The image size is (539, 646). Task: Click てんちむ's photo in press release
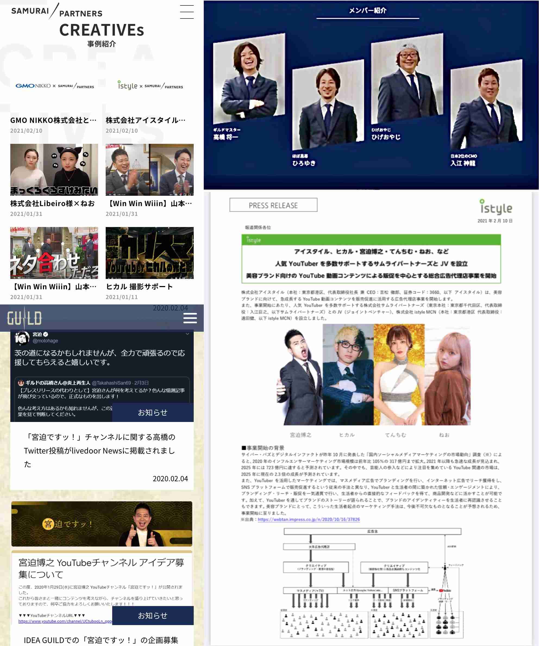point(399,375)
